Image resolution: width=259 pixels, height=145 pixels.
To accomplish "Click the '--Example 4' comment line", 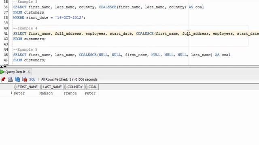I will 25,28.
